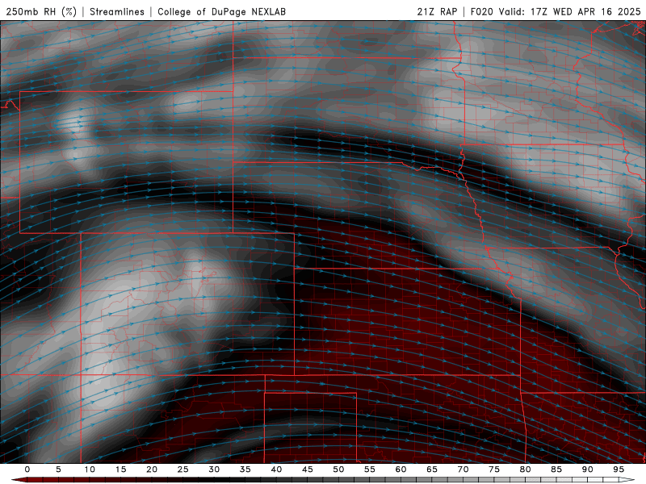The image size is (646, 484).
Task: Click colorbar label "0"
Action: 27,469
